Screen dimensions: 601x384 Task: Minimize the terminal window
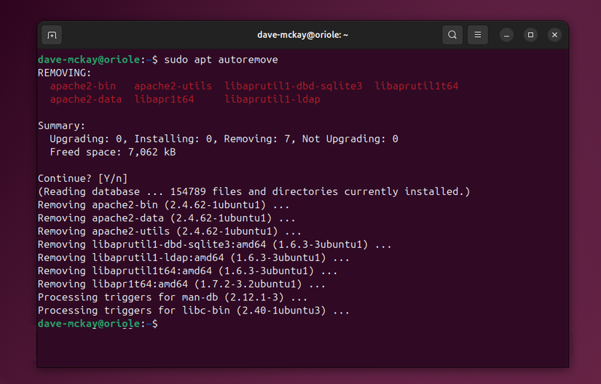[x=507, y=35]
